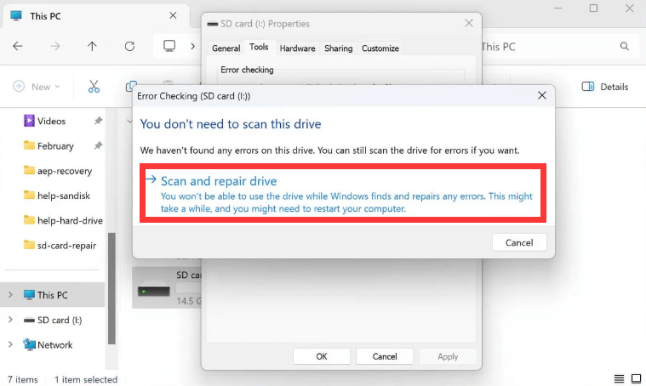Click the sidebar vertical scrollbar
Screen dimensions: 646x386
coord(111,288)
